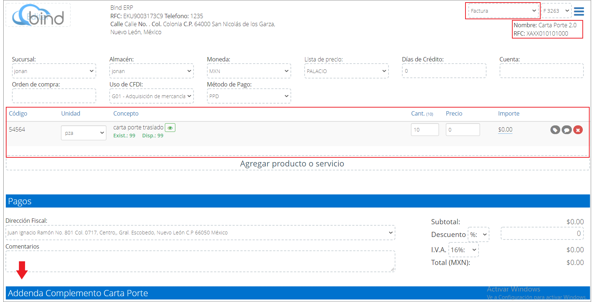
Task: Click the Unidad column header
Action: click(70, 113)
